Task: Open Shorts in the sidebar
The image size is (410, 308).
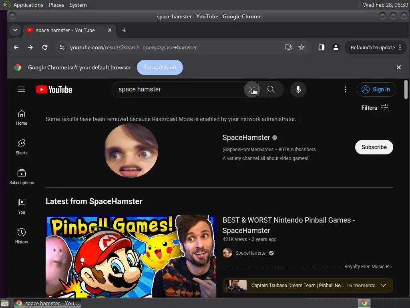Action: point(22,147)
